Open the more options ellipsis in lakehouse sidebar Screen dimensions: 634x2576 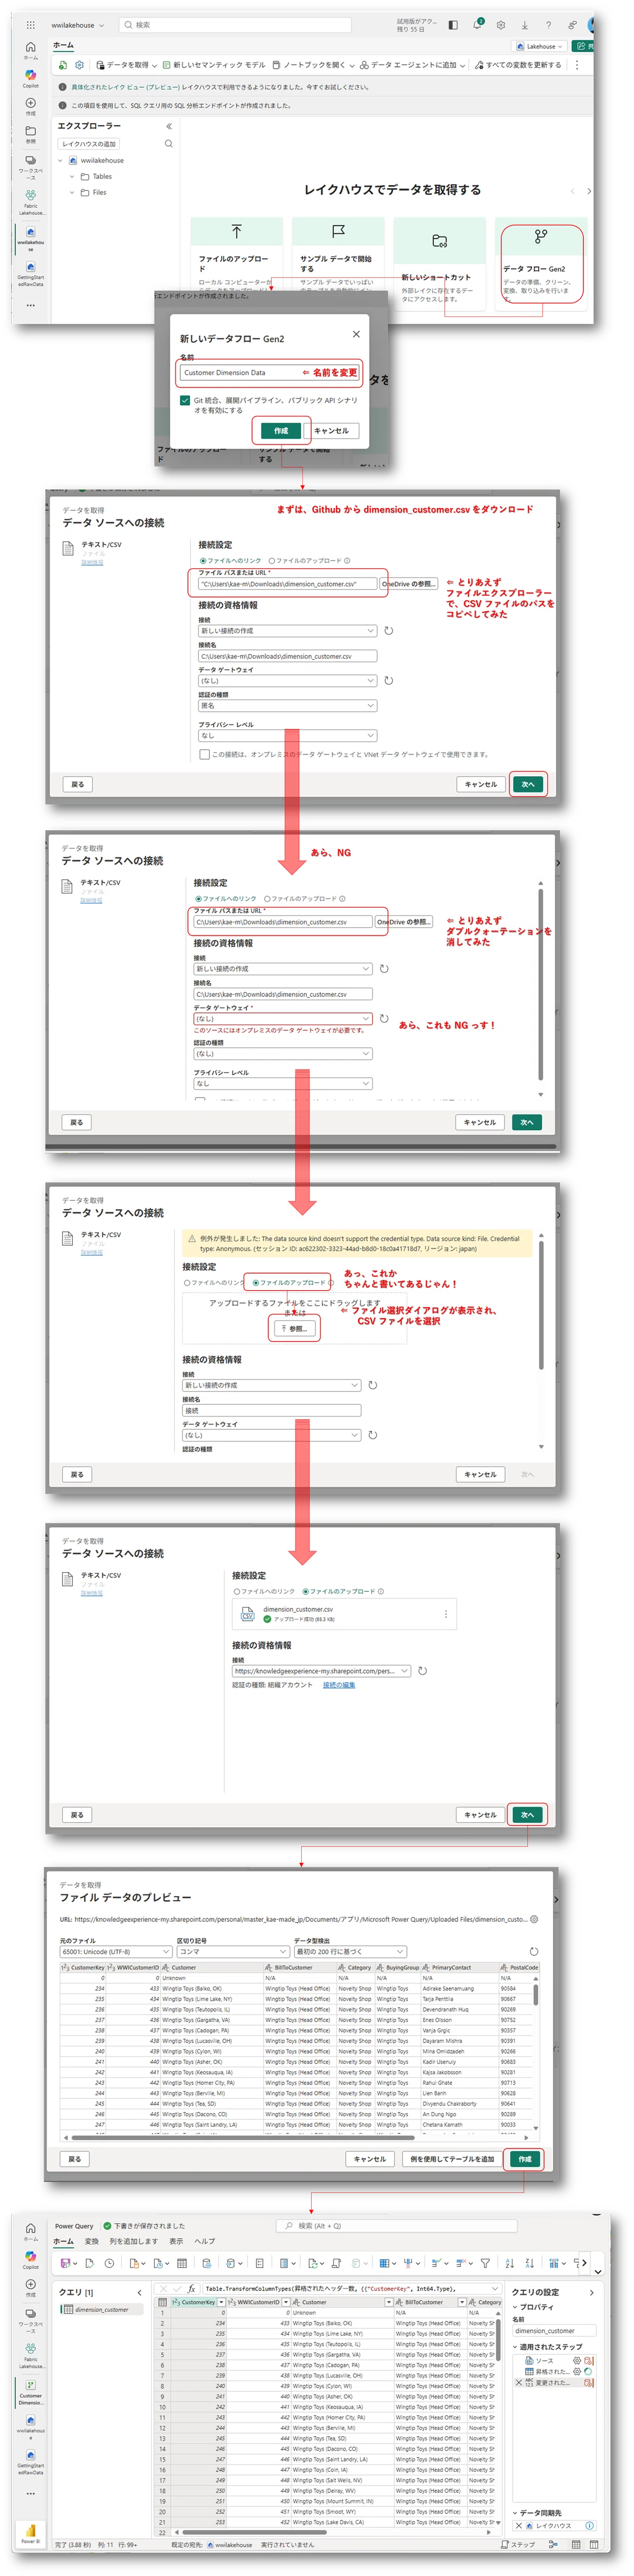pos(30,306)
